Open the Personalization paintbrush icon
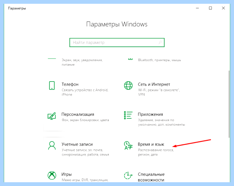The image size is (234, 186). [52, 116]
